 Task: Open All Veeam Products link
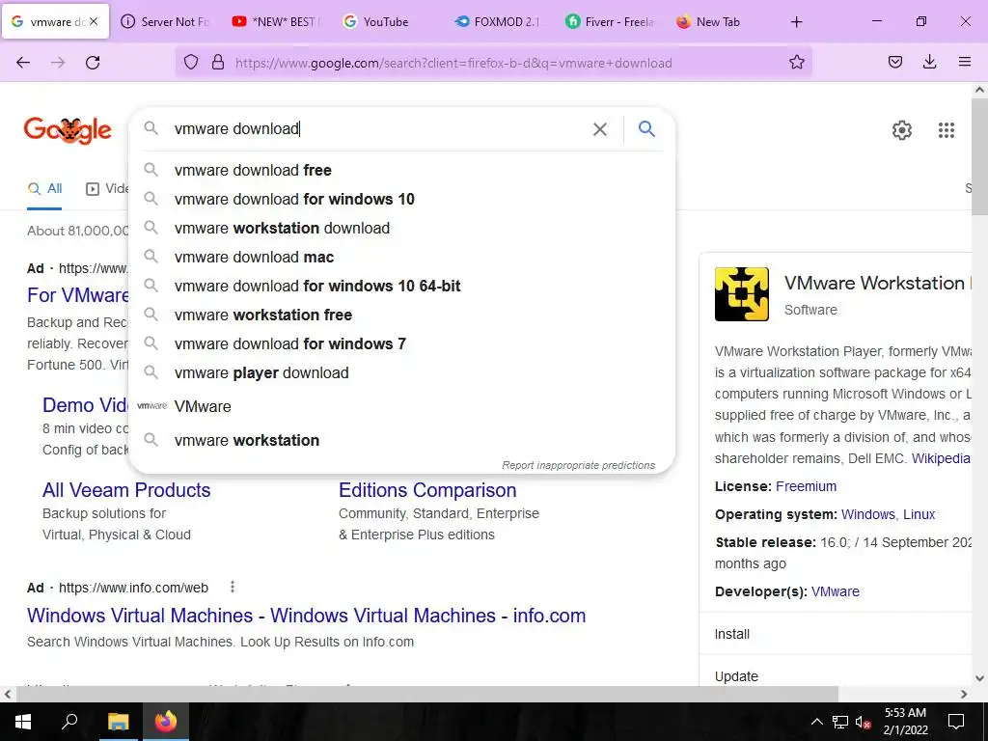[x=126, y=490]
